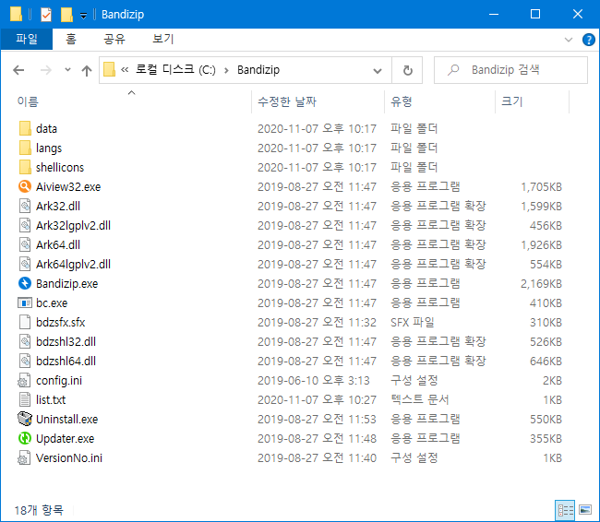Click the 2020-11-07 오후 10:27 date cell

(x=317, y=400)
